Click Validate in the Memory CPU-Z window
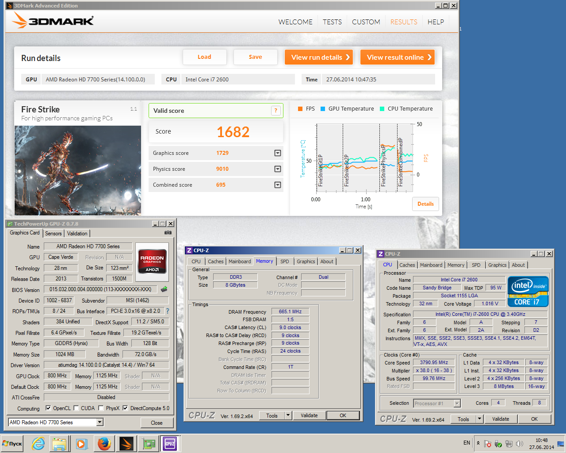Viewport: 566px width, 453px height. click(309, 415)
